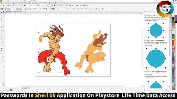Select the Text tool
The width and height of the screenshot is (177, 99).
1,38
